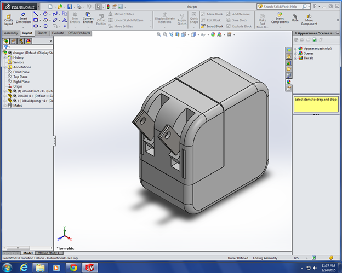Screen dimensions: 342x273
Task: Click the Mirror Entities command
Action: click(121, 14)
